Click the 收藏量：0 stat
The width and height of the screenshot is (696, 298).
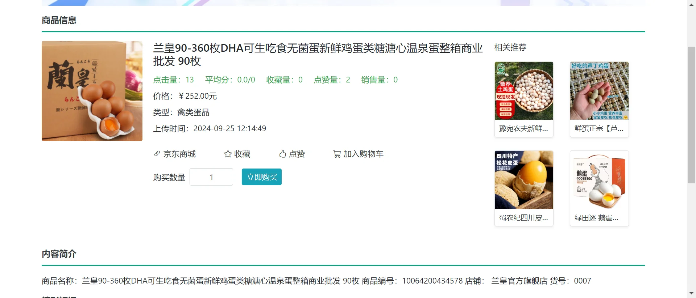(x=284, y=80)
